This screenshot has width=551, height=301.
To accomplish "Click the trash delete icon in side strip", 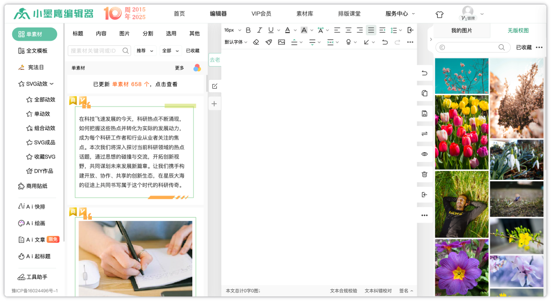I will (424, 174).
